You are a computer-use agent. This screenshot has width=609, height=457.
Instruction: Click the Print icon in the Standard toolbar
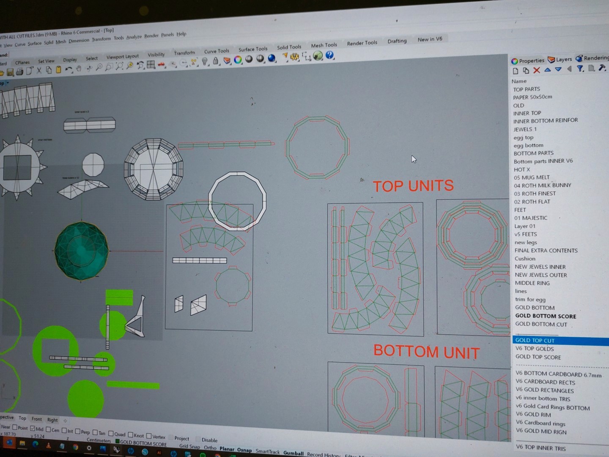(x=19, y=72)
